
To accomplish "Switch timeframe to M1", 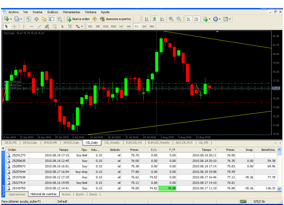I will click(90, 27).
